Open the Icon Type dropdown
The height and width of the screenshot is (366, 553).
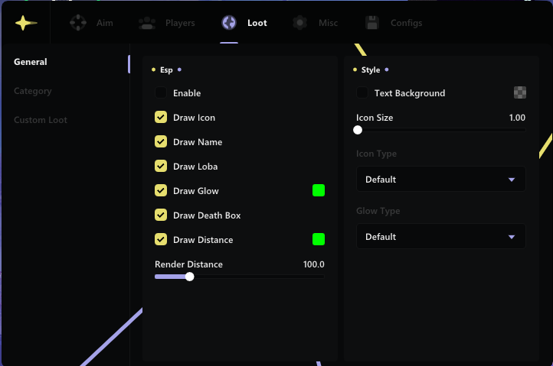pyautogui.click(x=440, y=180)
